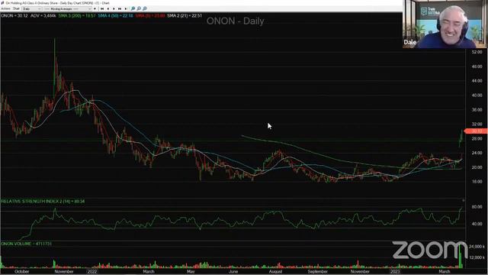Click the 2023 year axis label
This screenshot has height=275, width=488.
pyautogui.click(x=395, y=272)
